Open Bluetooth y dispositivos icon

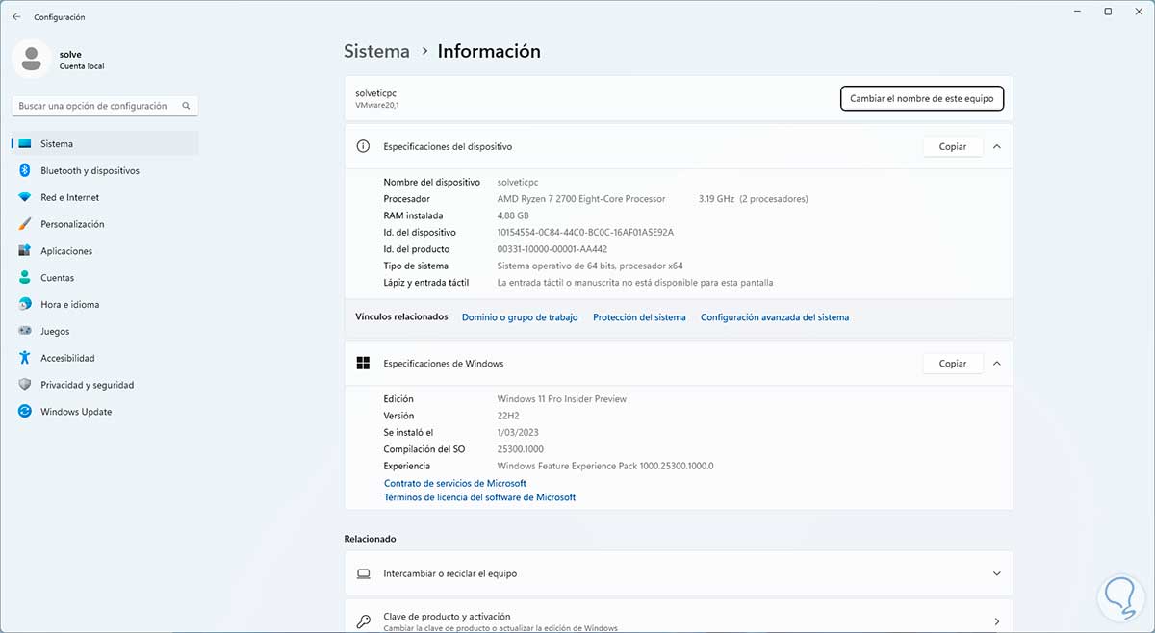25,170
